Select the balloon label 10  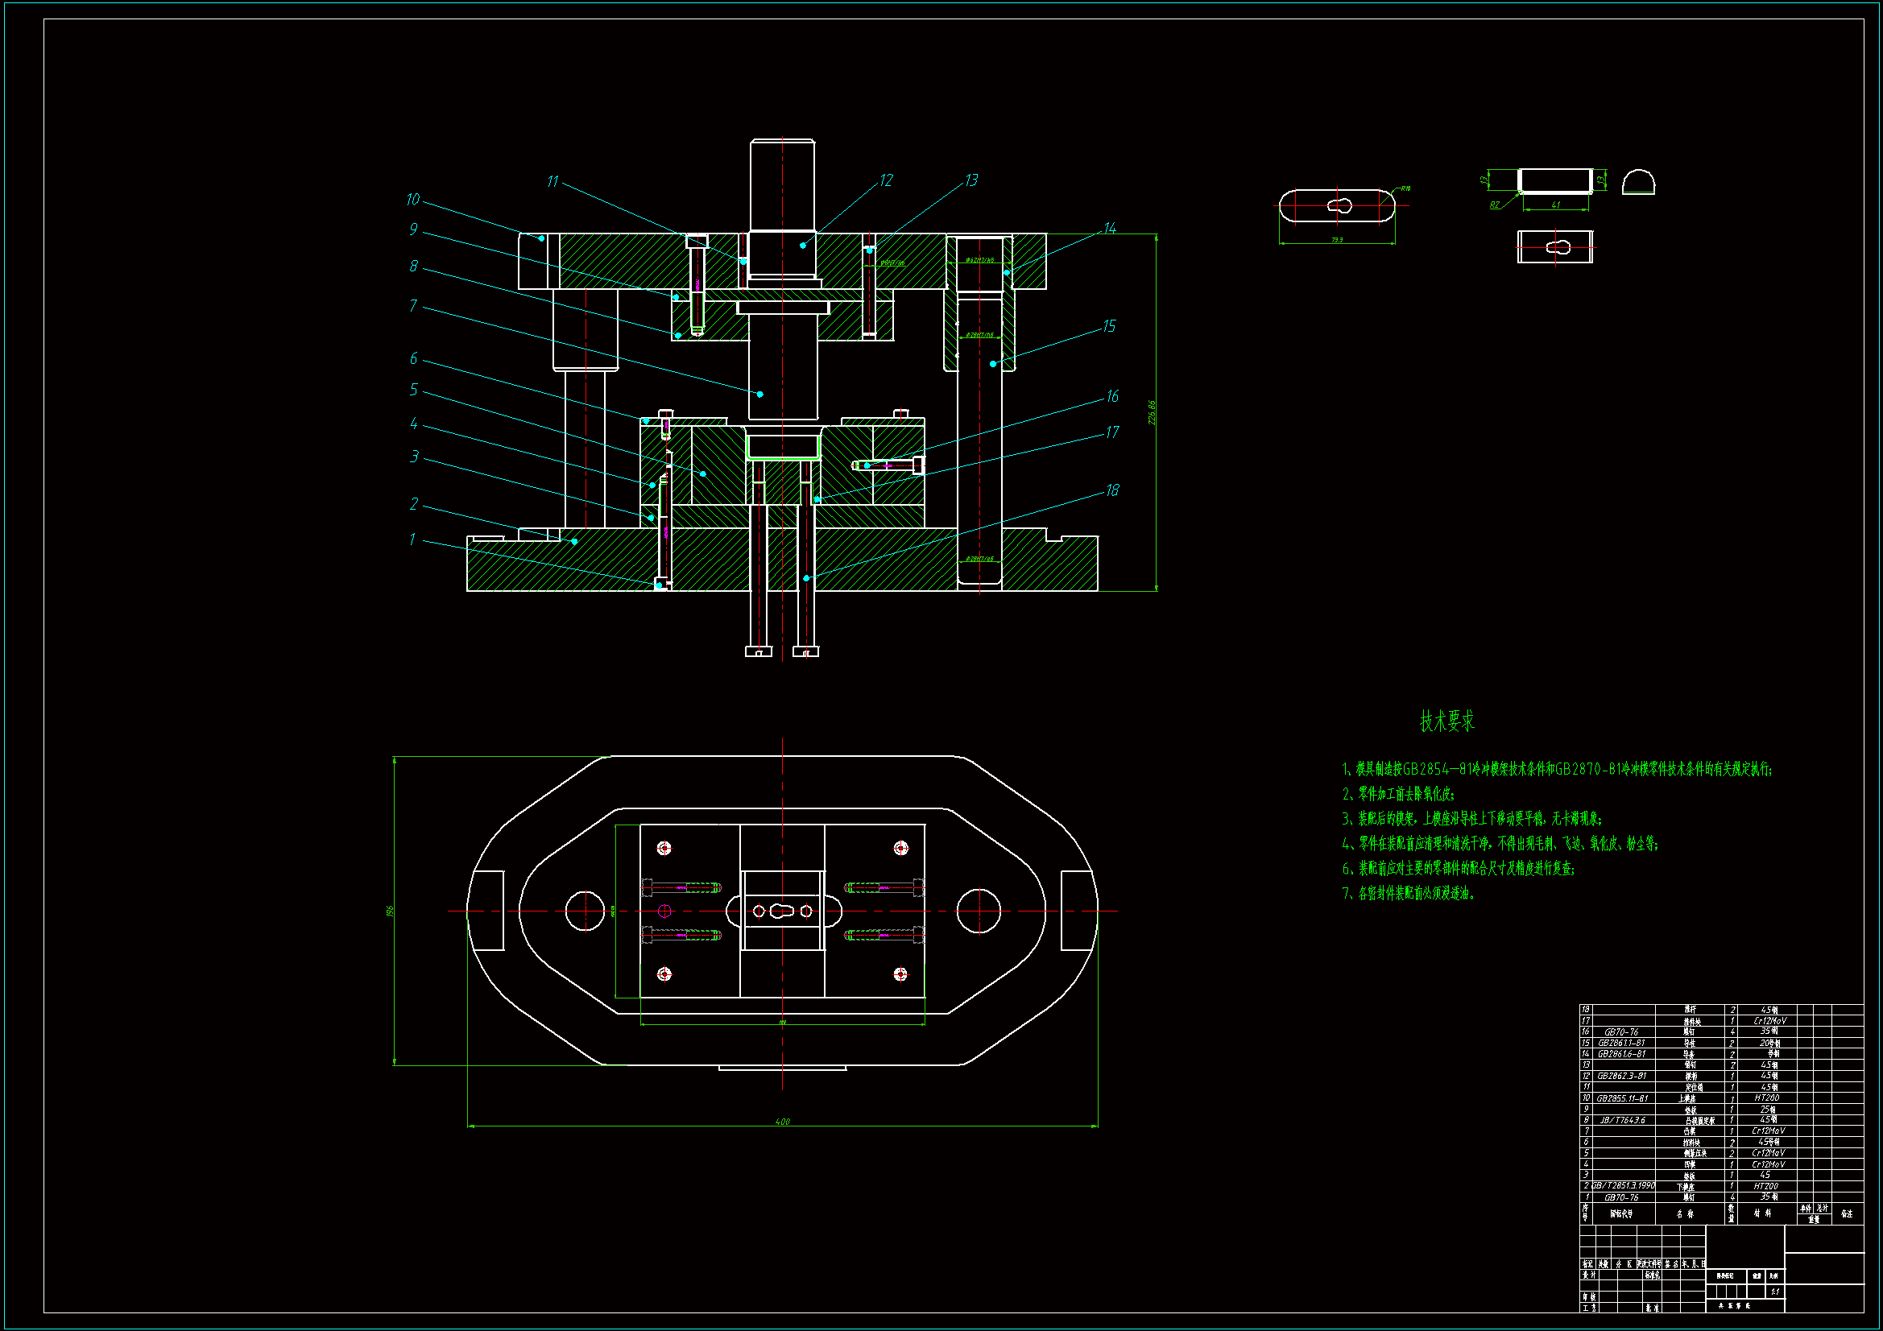point(412,199)
